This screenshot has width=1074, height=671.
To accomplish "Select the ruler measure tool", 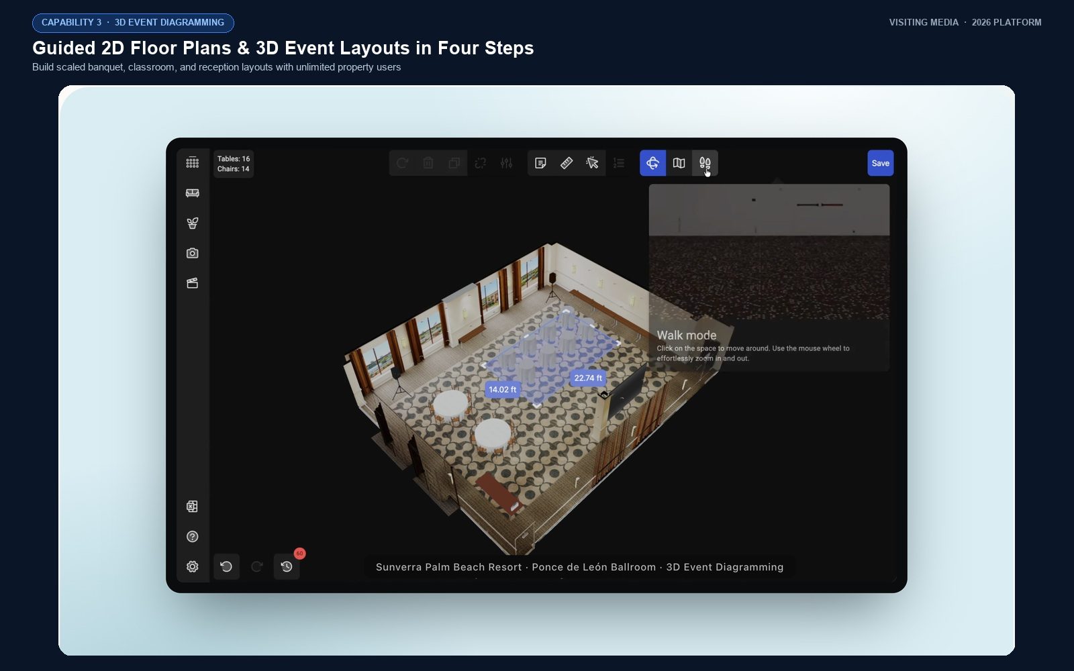I will tap(567, 163).
